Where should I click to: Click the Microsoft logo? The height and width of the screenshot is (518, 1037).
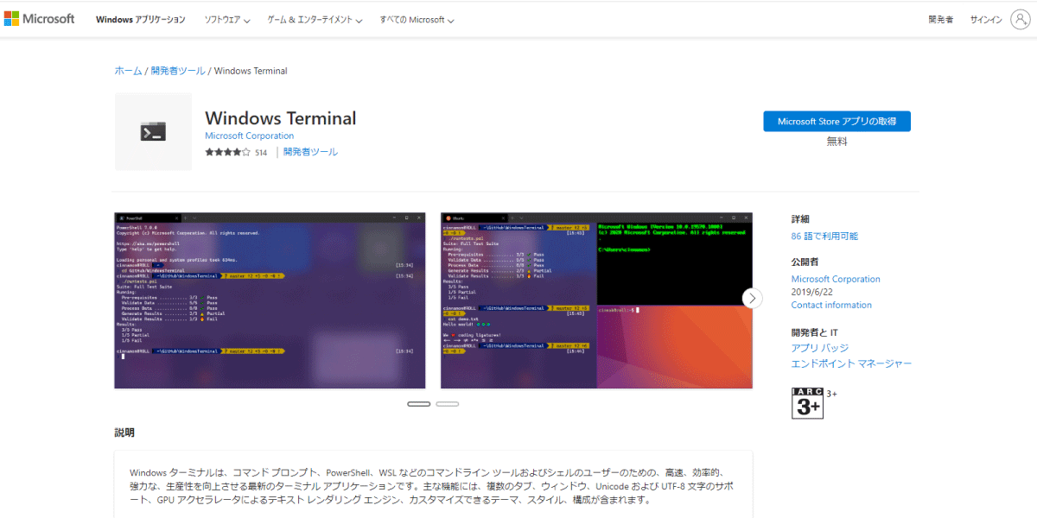pyautogui.click(x=39, y=19)
